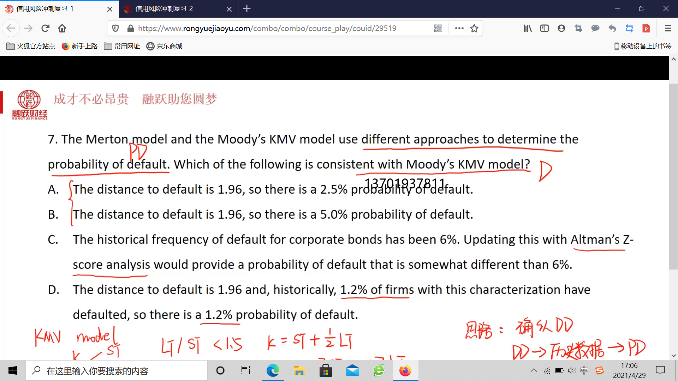Open volume control tray icon
Image resolution: width=678 pixels, height=381 pixels.
(x=572, y=370)
